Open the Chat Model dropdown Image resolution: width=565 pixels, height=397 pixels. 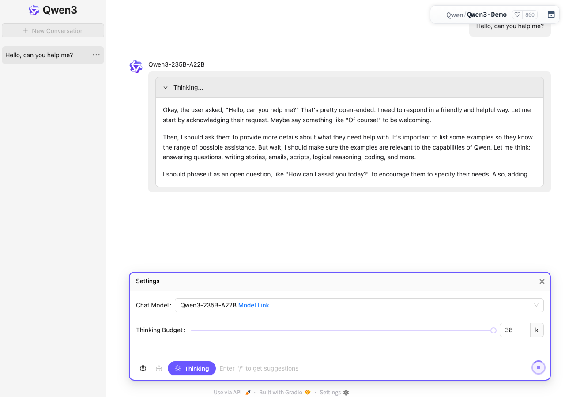[359, 305]
